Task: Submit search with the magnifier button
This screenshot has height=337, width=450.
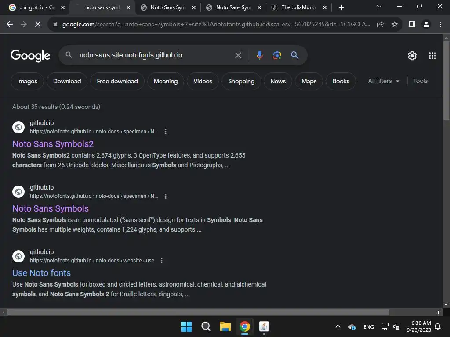Action: 294,55
